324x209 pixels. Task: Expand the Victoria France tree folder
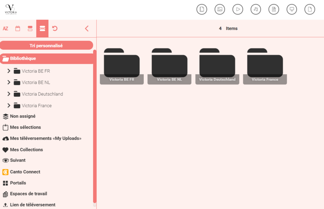point(9,106)
